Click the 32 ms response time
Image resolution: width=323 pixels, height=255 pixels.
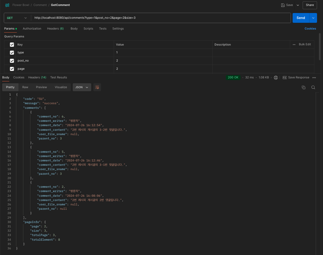[249, 78]
